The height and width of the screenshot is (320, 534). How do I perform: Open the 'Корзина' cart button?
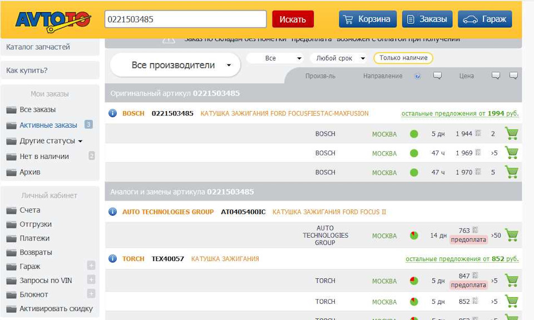(x=367, y=19)
